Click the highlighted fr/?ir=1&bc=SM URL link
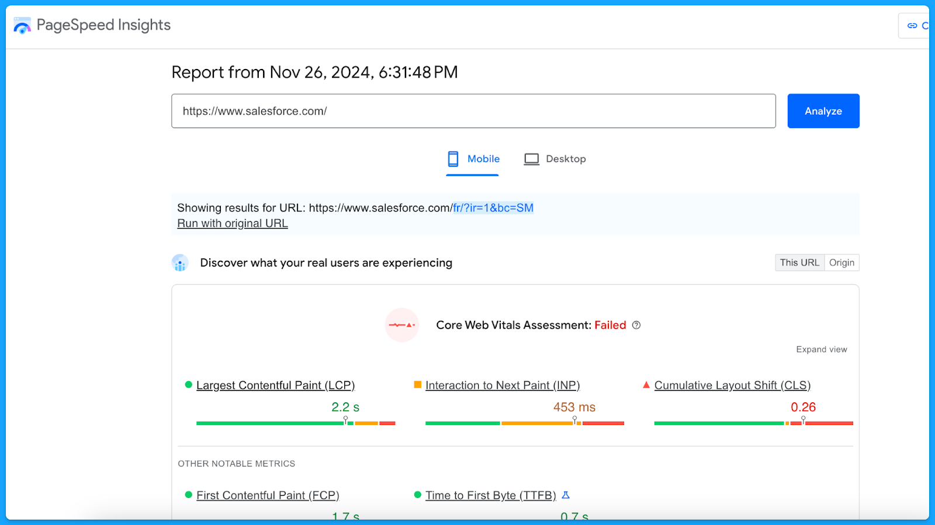The height and width of the screenshot is (525, 935). point(493,208)
